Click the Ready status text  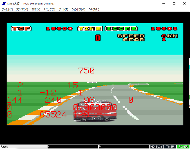4,147
